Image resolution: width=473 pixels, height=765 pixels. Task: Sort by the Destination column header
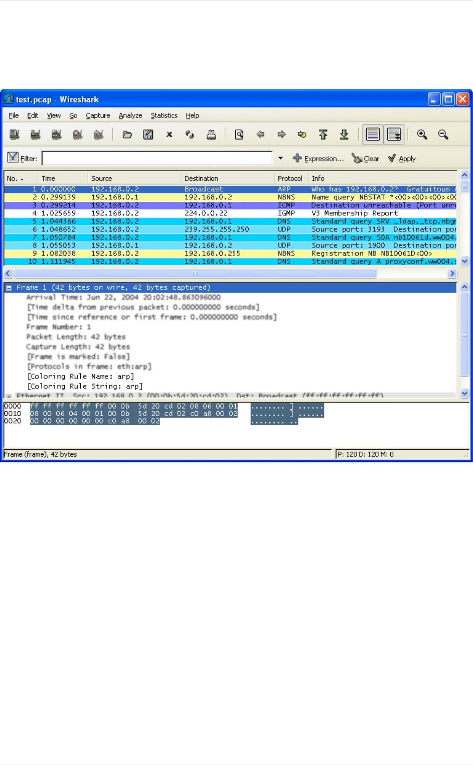coord(228,178)
